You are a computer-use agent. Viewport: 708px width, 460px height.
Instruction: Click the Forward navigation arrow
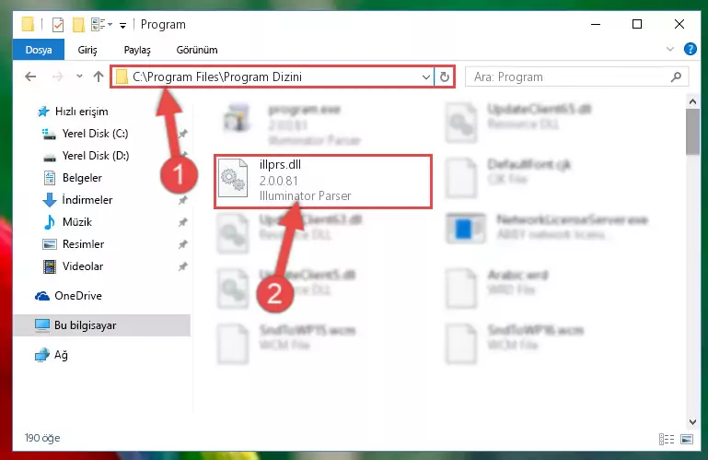pyautogui.click(x=57, y=77)
